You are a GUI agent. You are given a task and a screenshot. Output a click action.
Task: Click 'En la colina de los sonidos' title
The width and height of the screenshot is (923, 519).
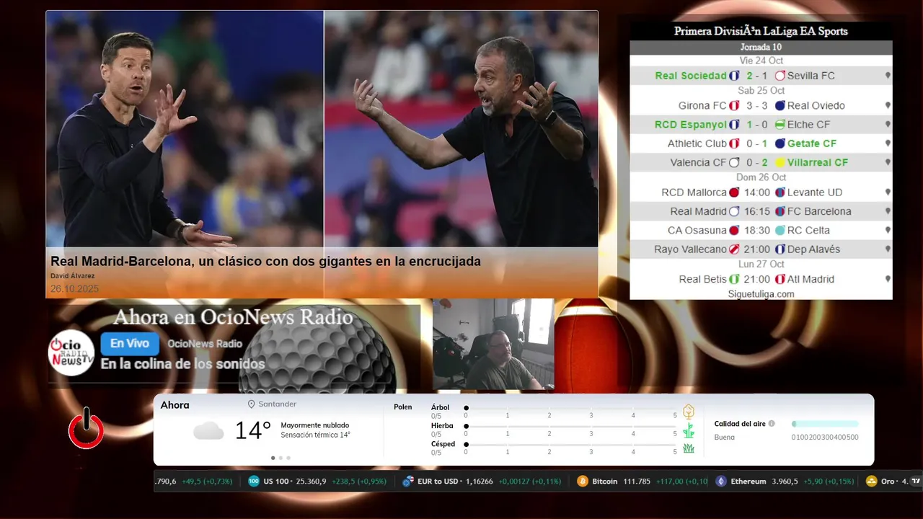tap(182, 364)
